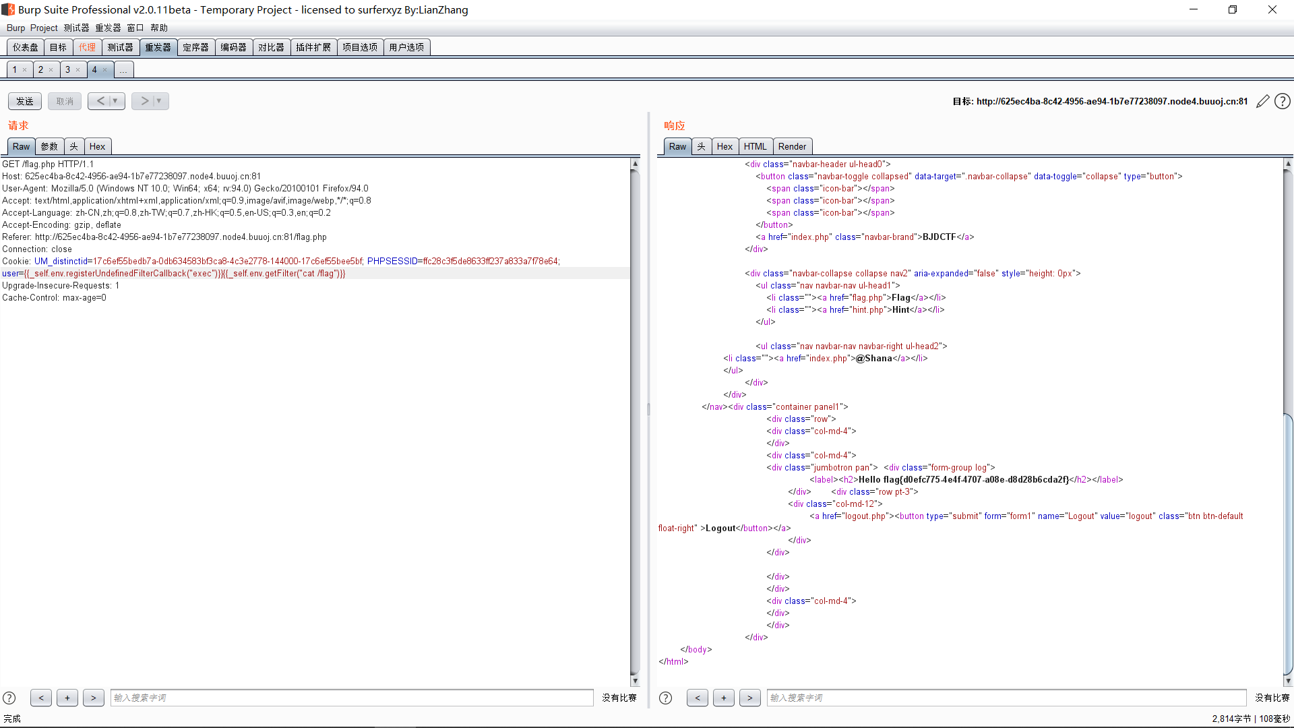Expand the history back dropdown arrow

[115, 101]
